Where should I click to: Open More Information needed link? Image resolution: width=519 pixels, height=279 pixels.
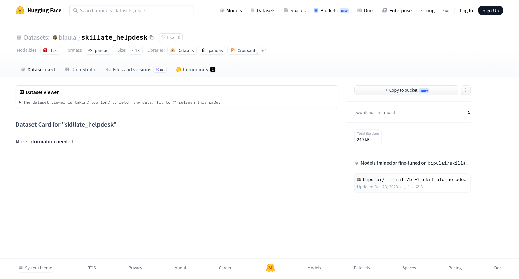click(44, 141)
